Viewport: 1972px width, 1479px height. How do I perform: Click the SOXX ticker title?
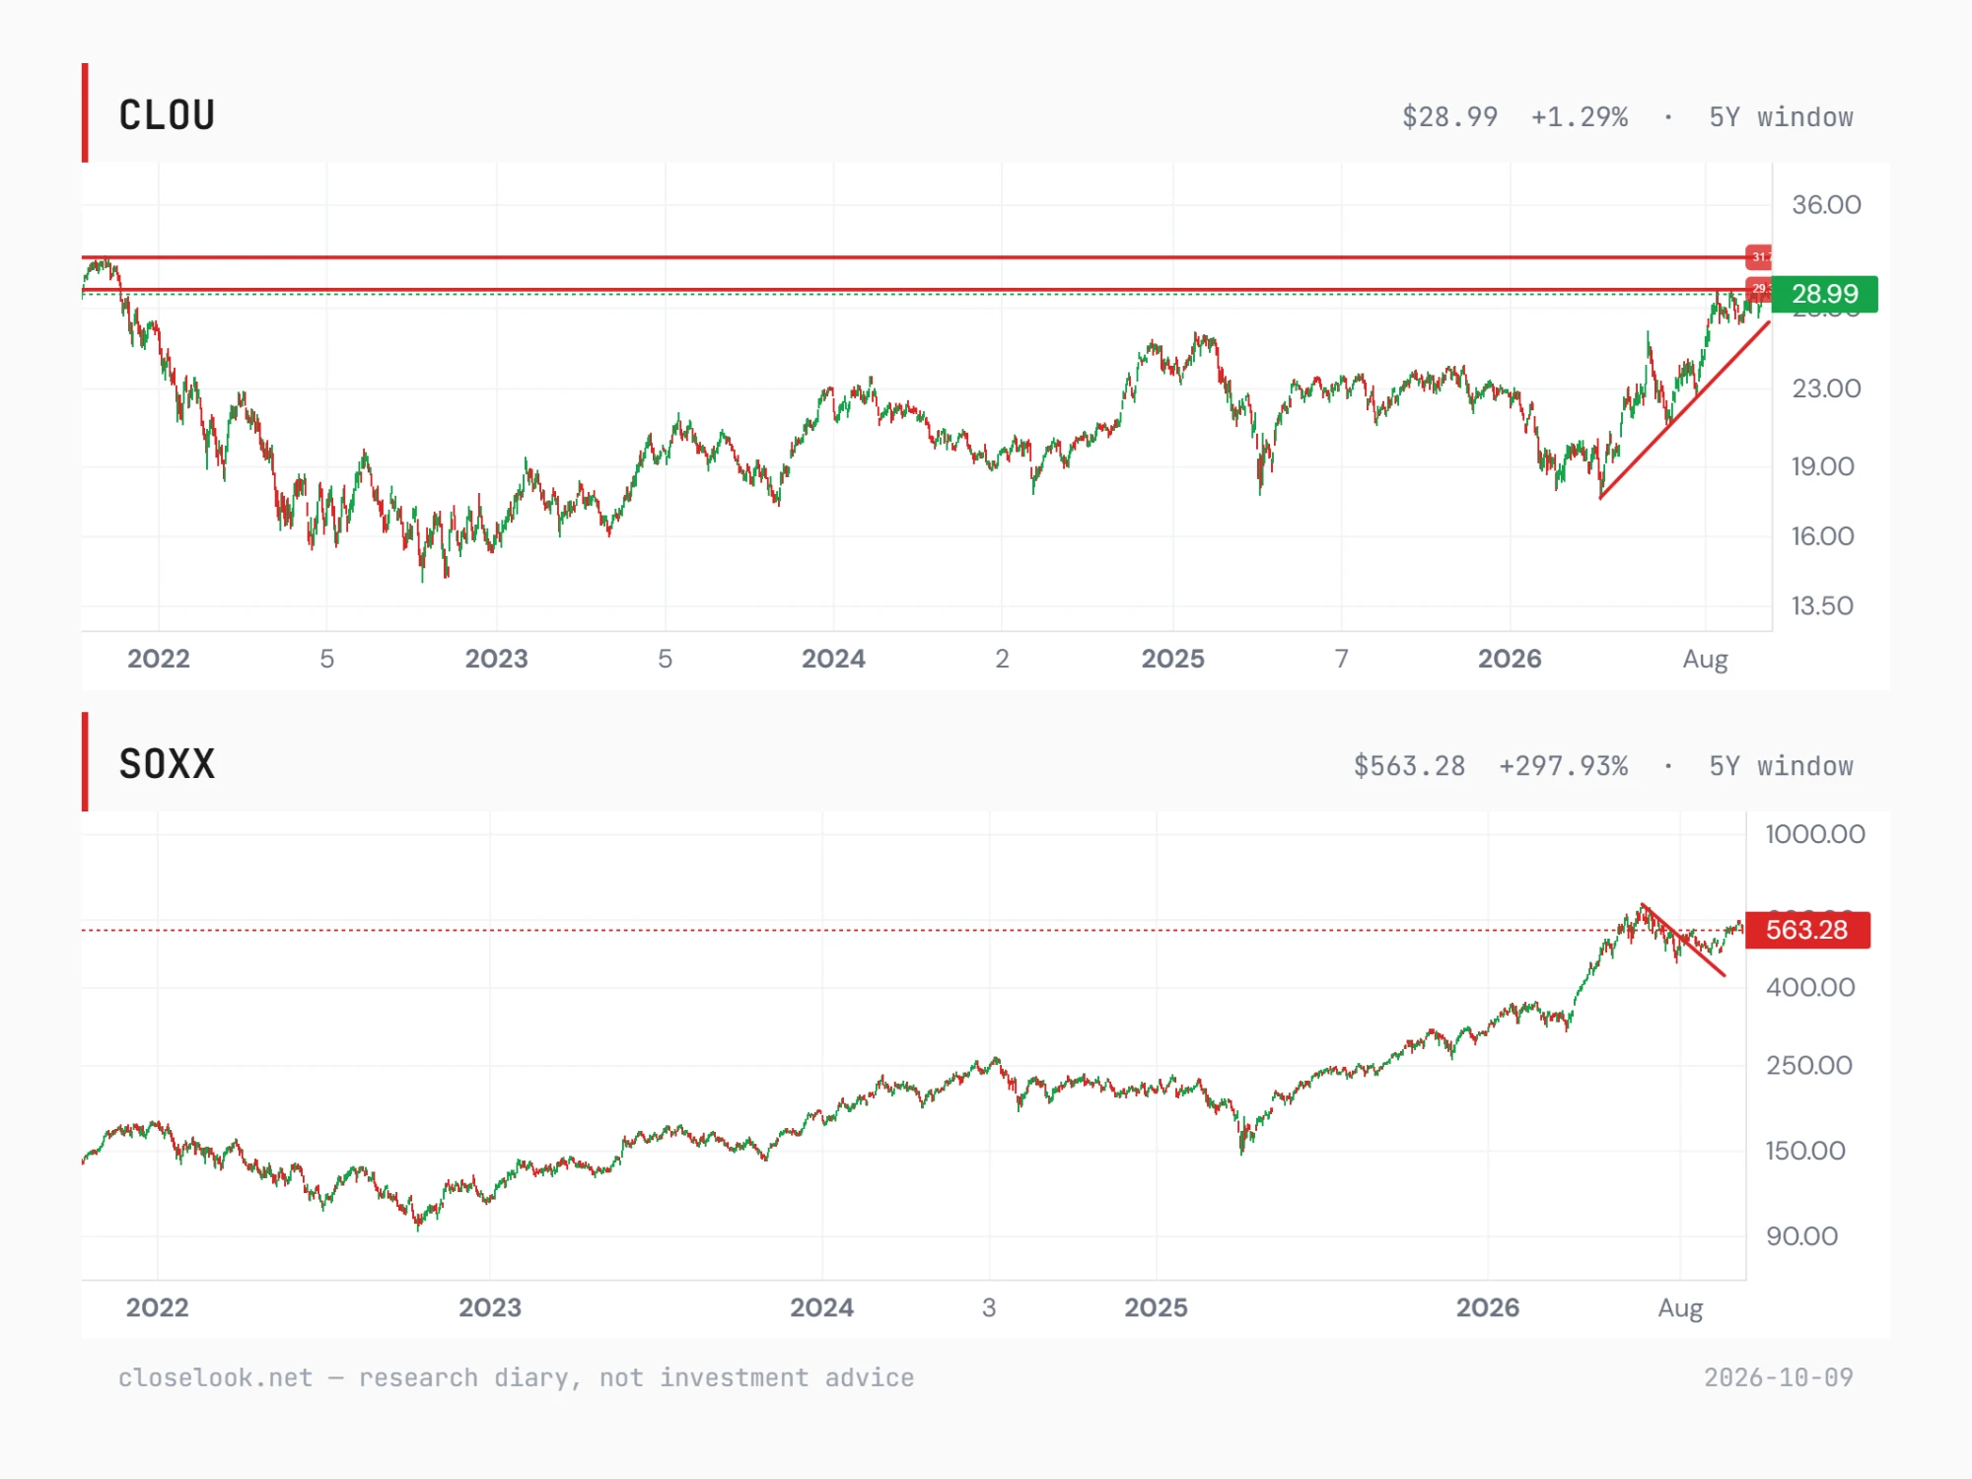click(x=167, y=764)
